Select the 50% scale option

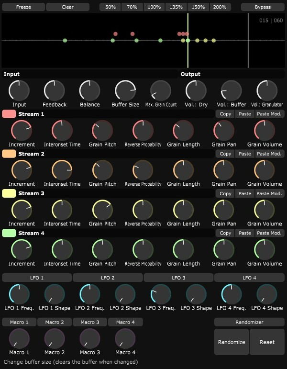point(110,7)
